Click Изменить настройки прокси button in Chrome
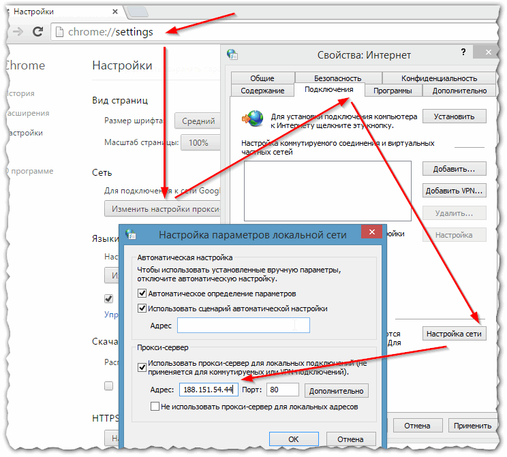Image resolution: width=507 pixels, height=457 pixels. [163, 209]
